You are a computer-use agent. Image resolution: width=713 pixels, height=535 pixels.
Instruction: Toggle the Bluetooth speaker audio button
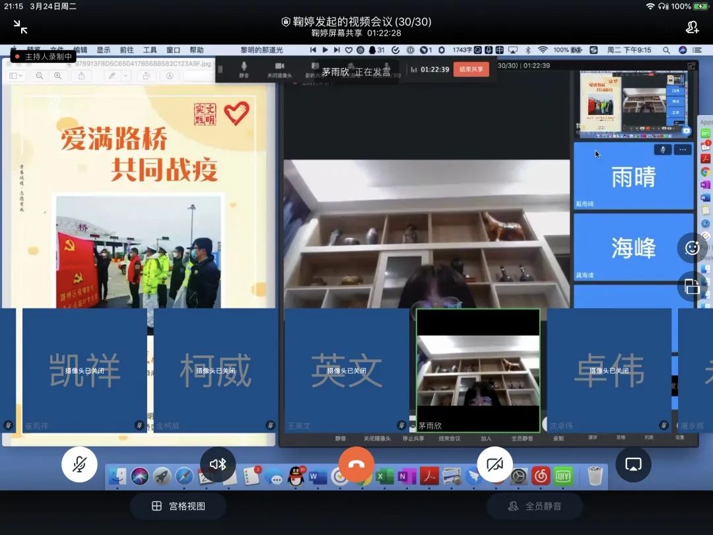coord(218,464)
